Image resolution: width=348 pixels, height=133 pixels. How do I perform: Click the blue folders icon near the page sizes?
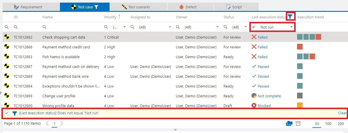point(289,124)
